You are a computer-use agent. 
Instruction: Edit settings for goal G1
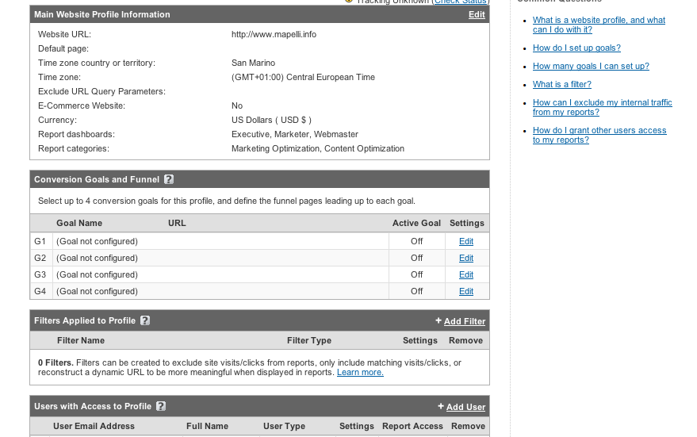coord(465,241)
